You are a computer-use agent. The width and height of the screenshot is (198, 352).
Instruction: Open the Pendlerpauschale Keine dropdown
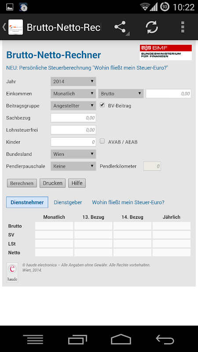click(73, 166)
